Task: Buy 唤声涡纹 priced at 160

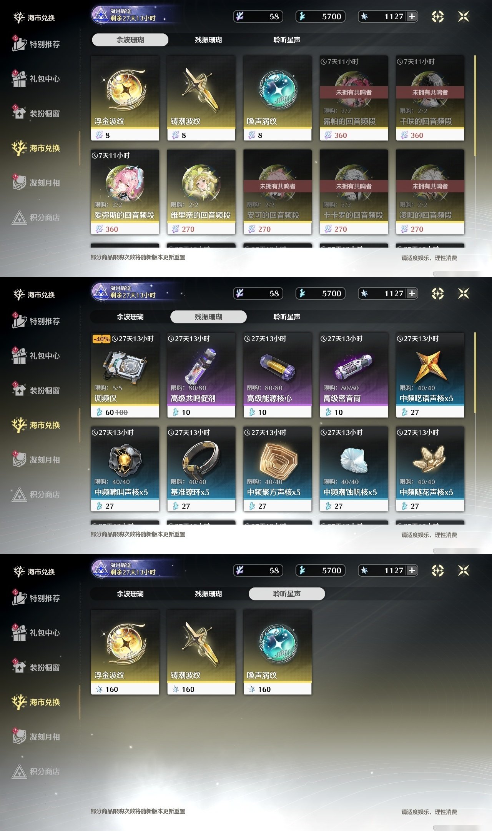Action: [x=278, y=652]
